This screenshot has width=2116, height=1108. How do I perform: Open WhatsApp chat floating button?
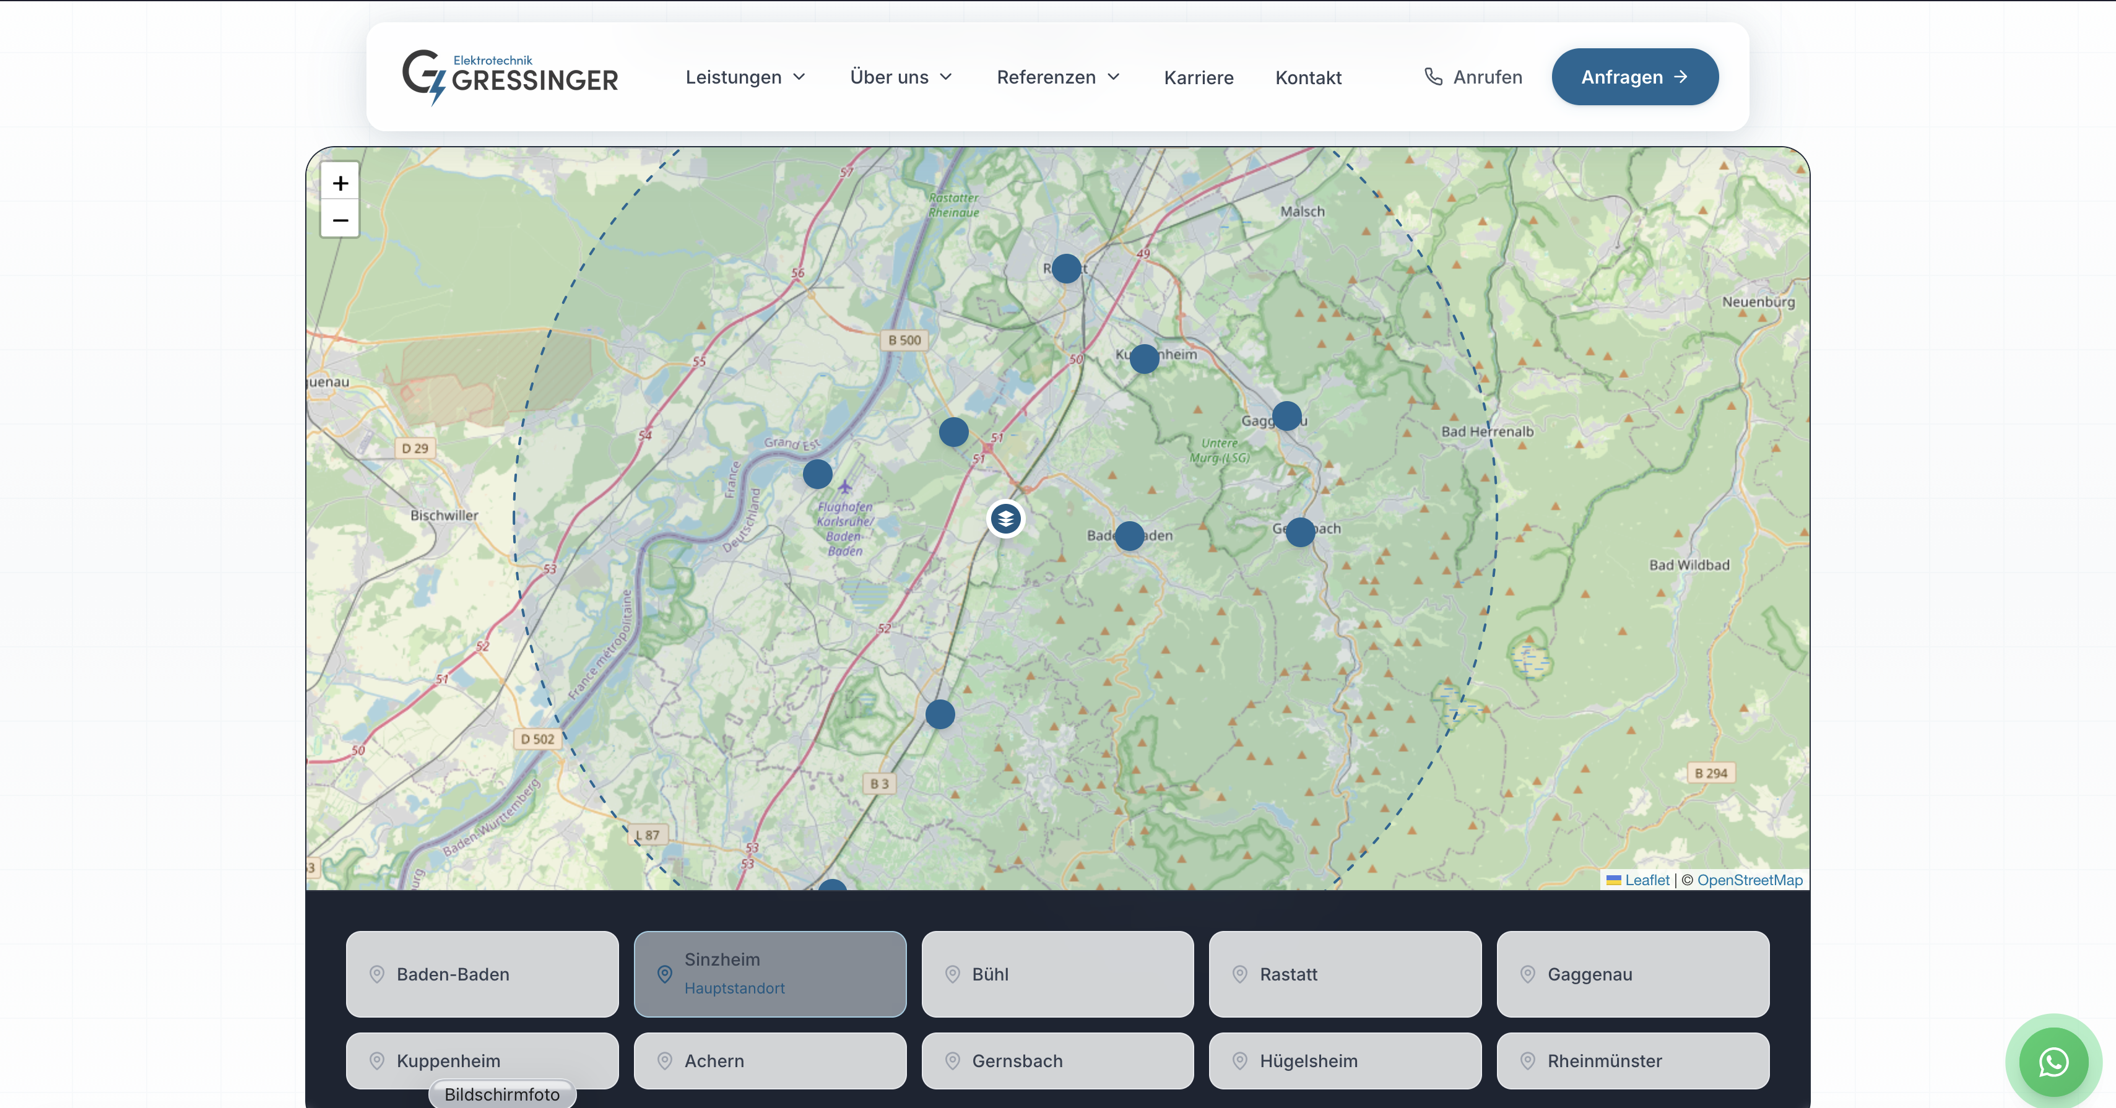click(x=2053, y=1062)
